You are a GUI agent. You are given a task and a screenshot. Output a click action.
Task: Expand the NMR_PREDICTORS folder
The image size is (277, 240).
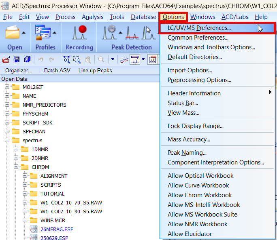[7, 105]
